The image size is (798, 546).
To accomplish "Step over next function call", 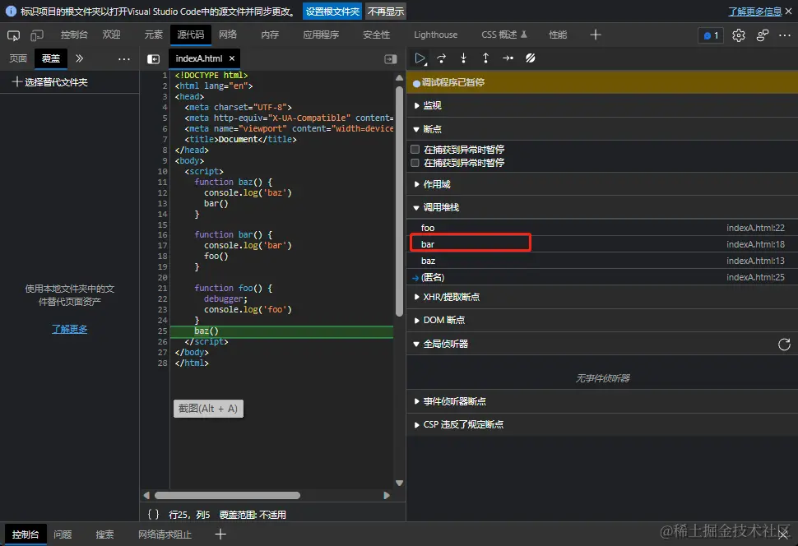I will tap(442, 58).
